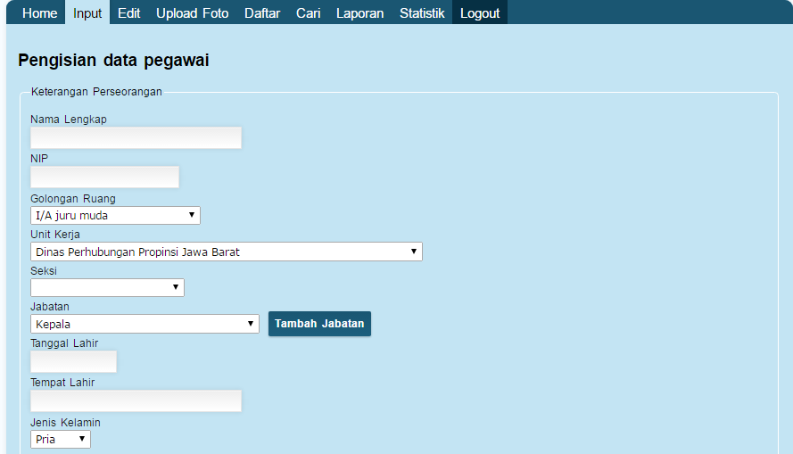
Task: Click the 'Golongan Ruang' label
Action: [x=73, y=199]
